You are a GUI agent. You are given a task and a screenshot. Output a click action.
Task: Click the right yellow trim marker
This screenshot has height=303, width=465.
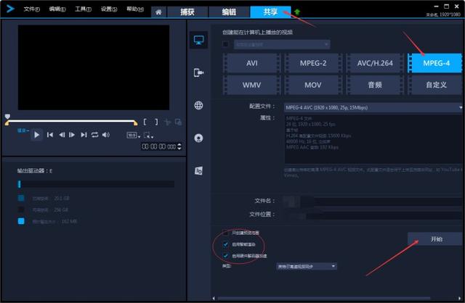[x=135, y=123]
